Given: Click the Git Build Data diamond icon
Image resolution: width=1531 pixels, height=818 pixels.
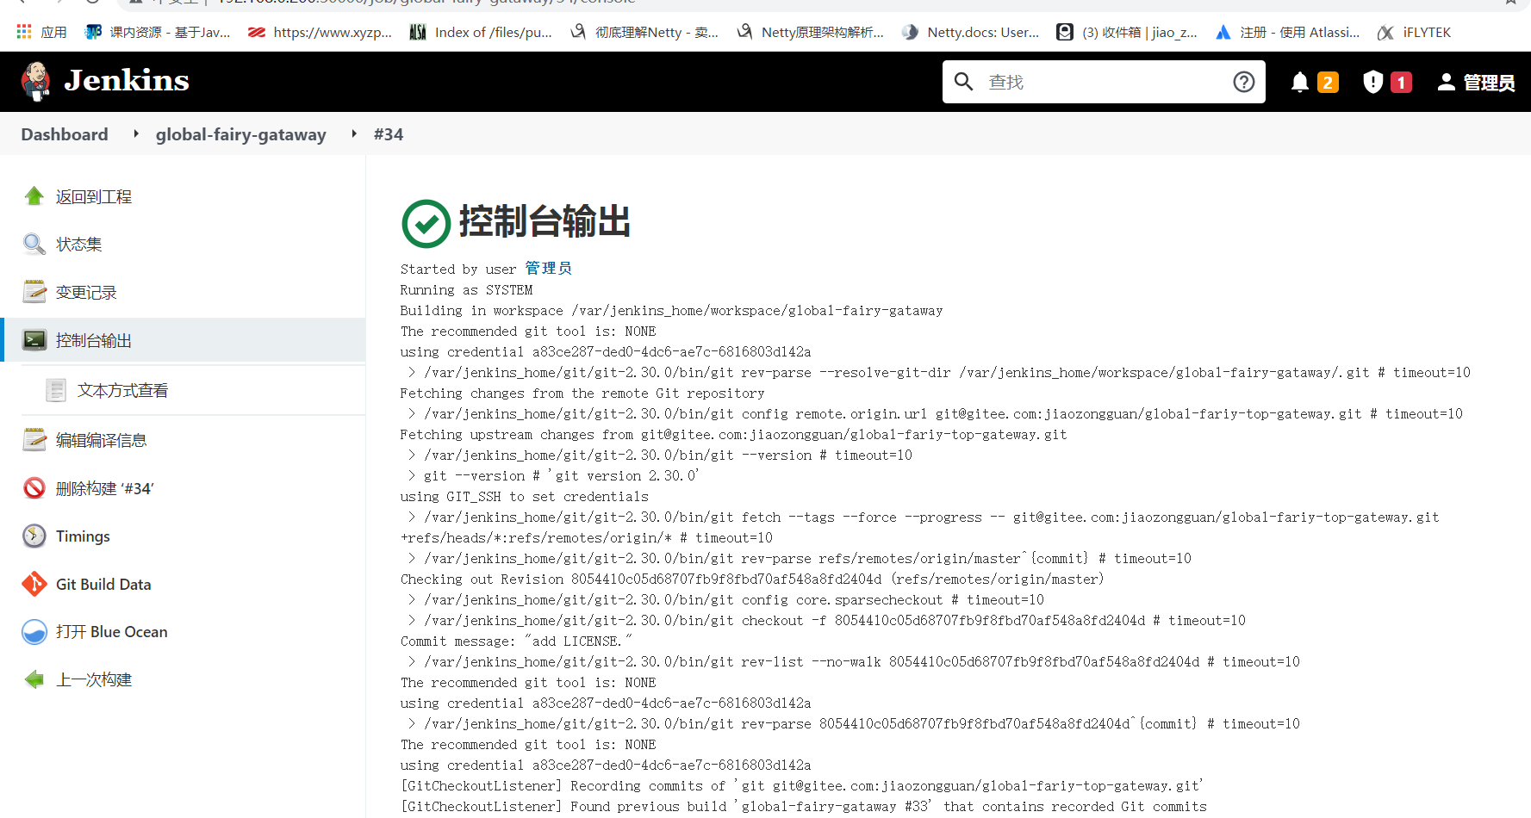Looking at the screenshot, I should (34, 584).
